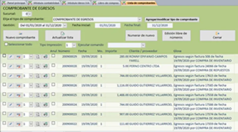Edit voucher 200900026 with pencil icon
238x132 pixels.
(x=11, y=86)
